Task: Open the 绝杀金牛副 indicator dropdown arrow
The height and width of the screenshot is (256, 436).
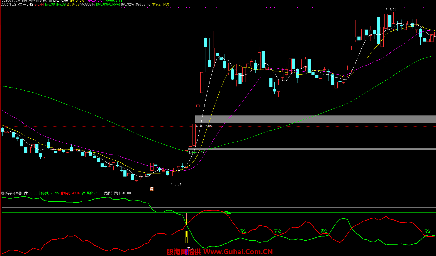Action: pos(3,193)
